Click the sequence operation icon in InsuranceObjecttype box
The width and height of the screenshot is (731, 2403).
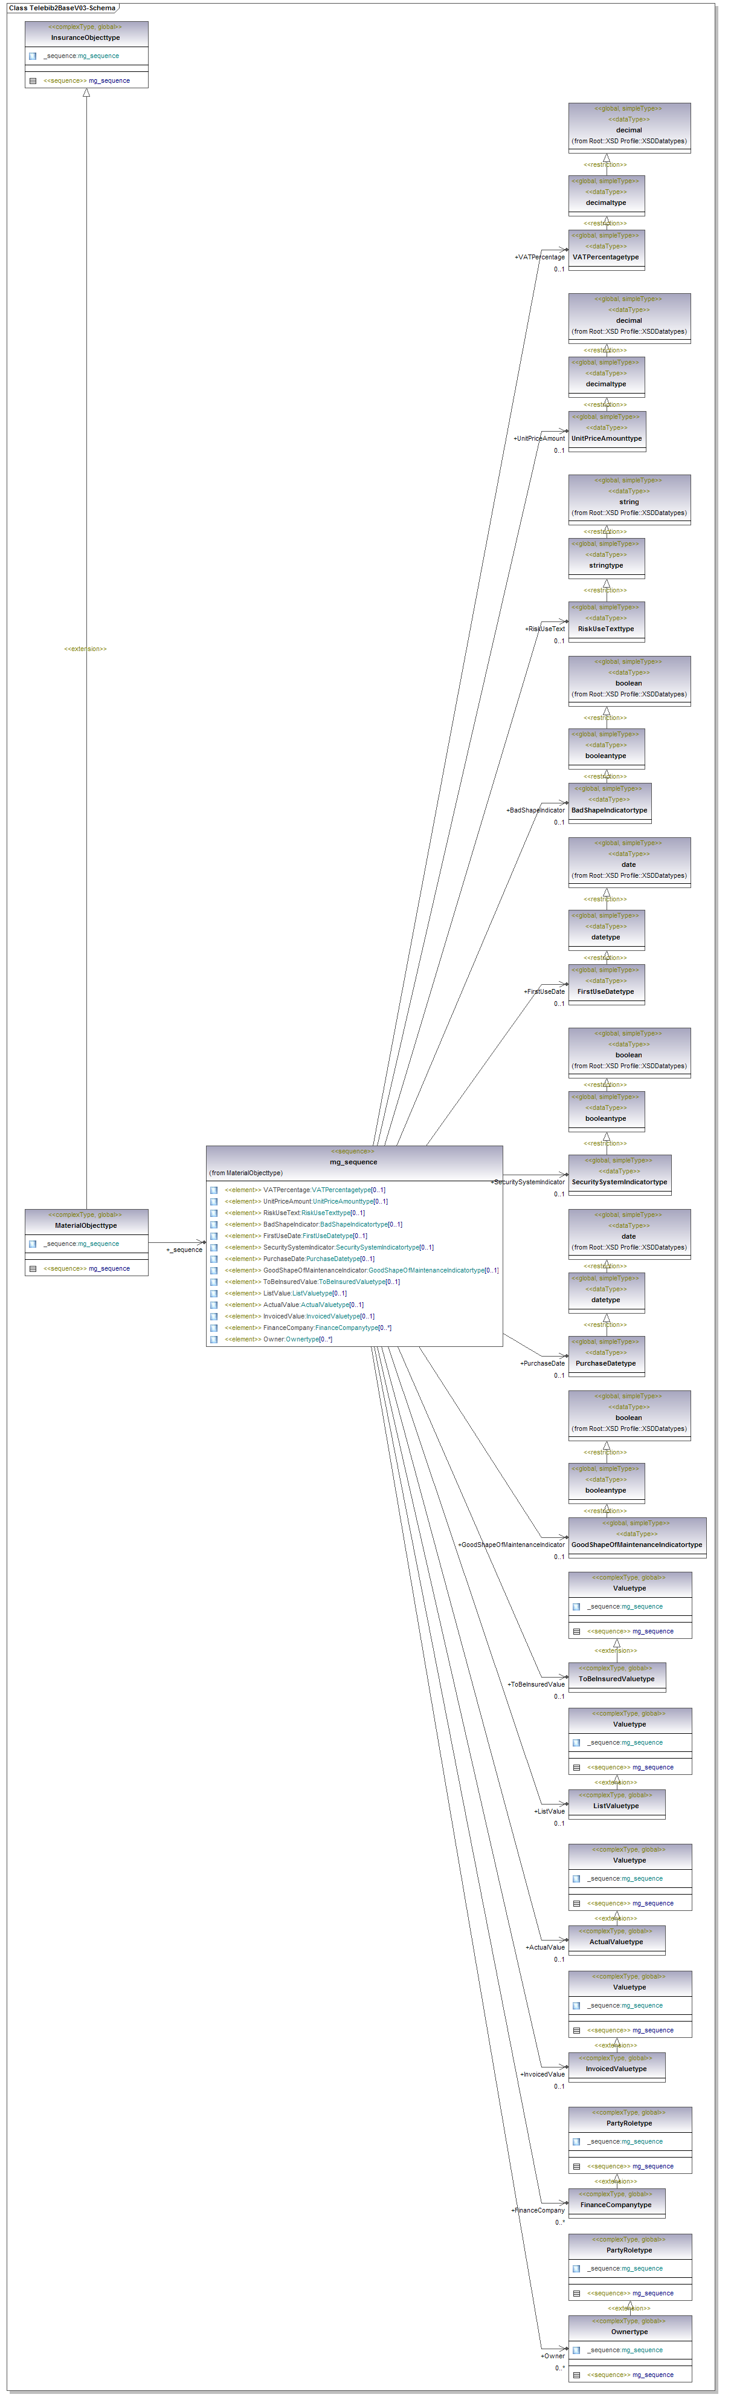point(33,81)
